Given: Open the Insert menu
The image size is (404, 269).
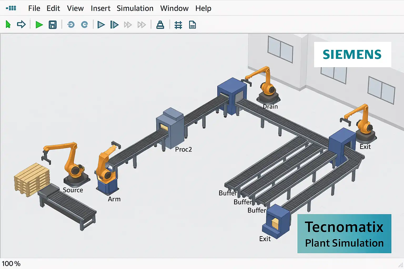Looking at the screenshot, I should (100, 8).
